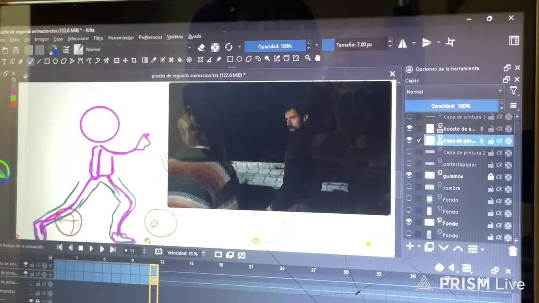The height and width of the screenshot is (303, 539).
Task: Open the 'Imagen' menu
Action: coord(42,39)
